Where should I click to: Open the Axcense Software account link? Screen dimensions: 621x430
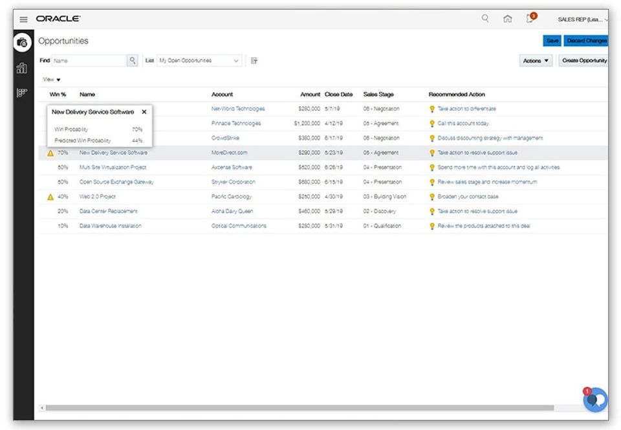(x=232, y=167)
